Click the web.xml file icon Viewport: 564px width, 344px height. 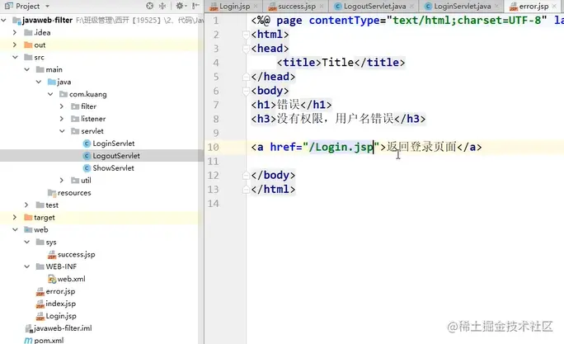pyautogui.click(x=52, y=279)
